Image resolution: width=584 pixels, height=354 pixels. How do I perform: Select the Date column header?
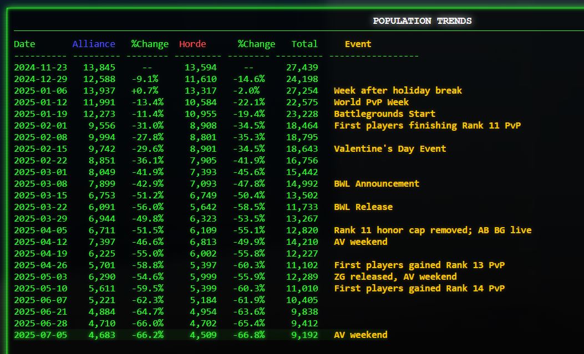[x=24, y=44]
